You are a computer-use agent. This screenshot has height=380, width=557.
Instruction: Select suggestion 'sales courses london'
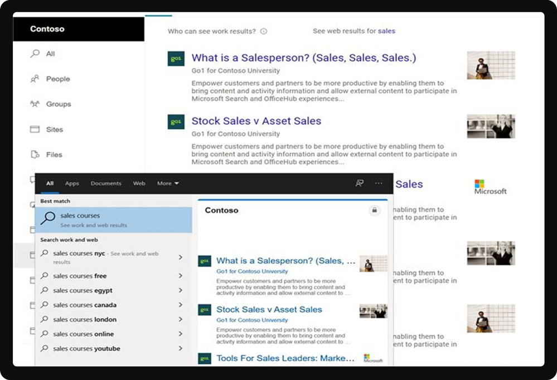click(x=85, y=319)
